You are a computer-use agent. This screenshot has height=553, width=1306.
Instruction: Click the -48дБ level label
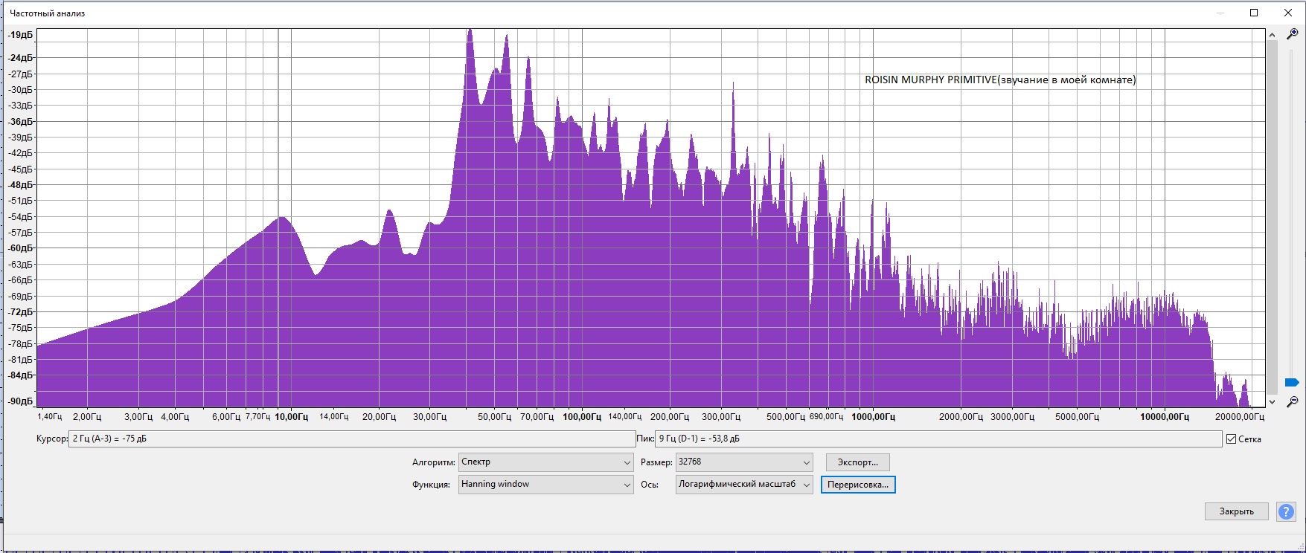[21, 185]
